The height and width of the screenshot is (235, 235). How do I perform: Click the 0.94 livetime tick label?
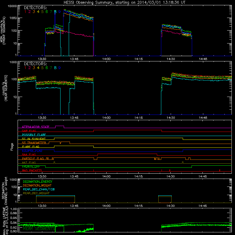[x=14, y=223]
